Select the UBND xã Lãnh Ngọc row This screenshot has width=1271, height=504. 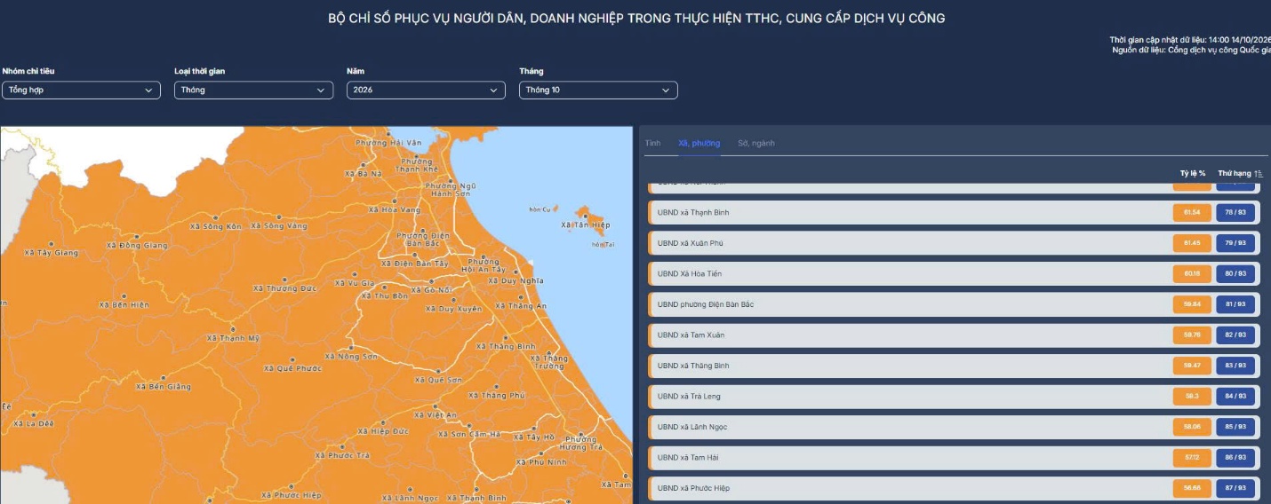coord(953,427)
